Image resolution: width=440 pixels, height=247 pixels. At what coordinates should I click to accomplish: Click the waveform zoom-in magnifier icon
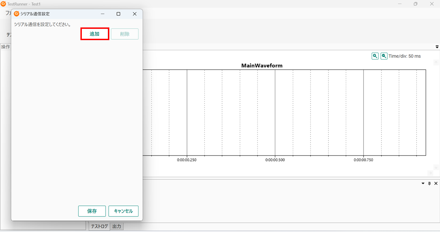coord(375,56)
